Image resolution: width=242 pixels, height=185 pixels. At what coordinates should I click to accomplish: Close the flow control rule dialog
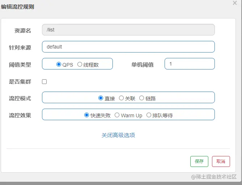pos(235,3)
